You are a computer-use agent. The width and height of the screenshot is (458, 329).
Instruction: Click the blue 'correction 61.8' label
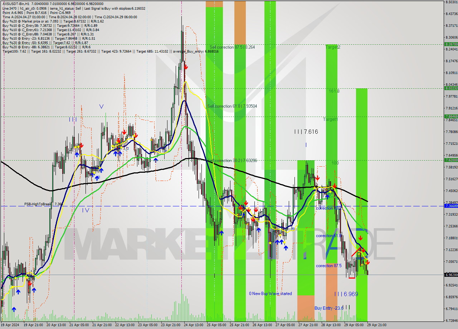329,236
